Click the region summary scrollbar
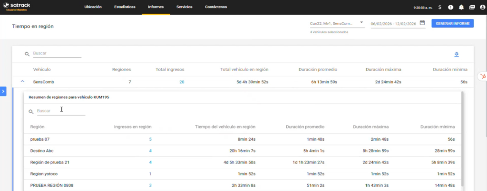 click(x=462, y=139)
